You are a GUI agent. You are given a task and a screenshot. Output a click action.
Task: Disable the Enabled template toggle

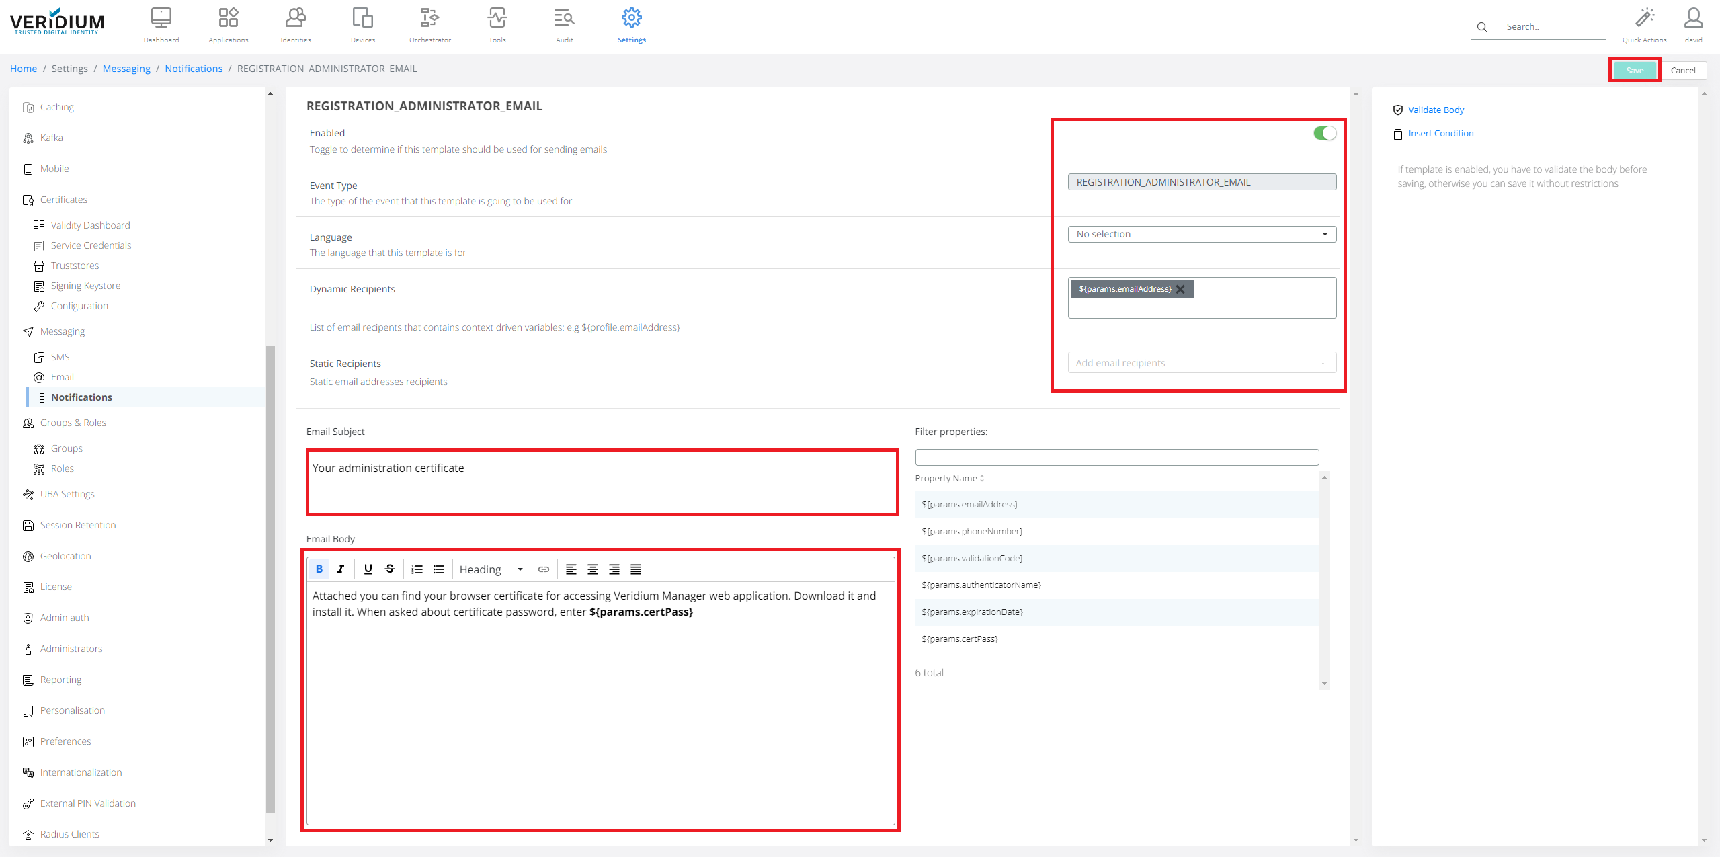[x=1324, y=133]
